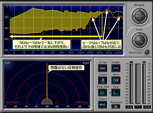Change the Weight setting button

click(116, 68)
